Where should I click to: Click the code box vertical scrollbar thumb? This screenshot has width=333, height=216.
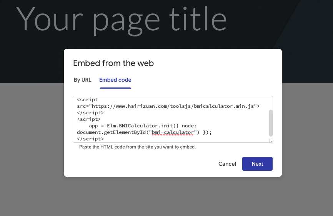pos(271,123)
